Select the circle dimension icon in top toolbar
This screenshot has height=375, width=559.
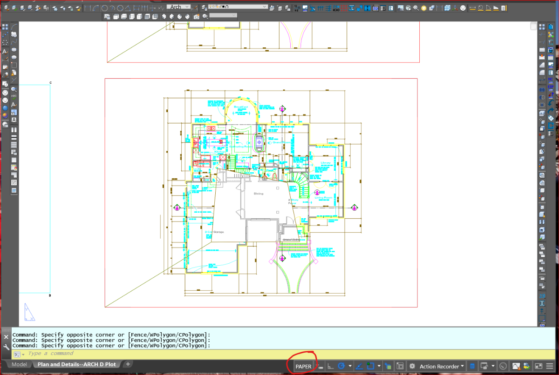tap(105, 8)
